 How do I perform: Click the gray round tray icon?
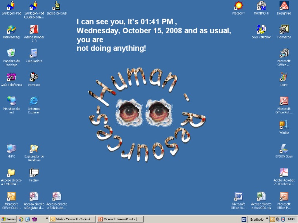pos(278,220)
